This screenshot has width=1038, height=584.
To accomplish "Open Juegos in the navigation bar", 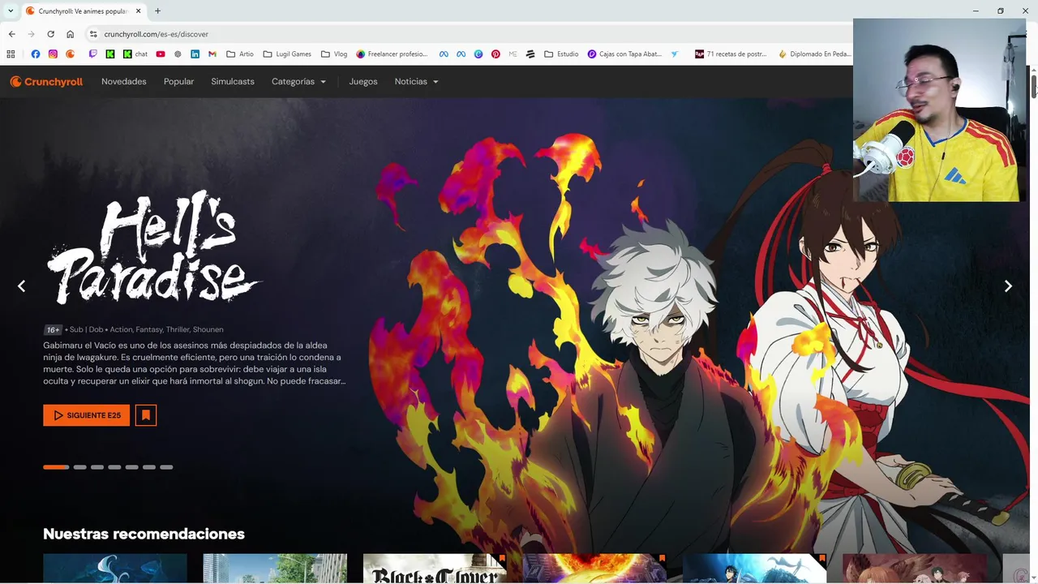I will (x=363, y=82).
